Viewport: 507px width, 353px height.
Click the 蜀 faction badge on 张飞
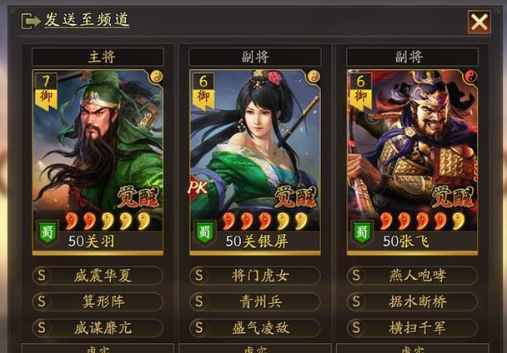coord(362,233)
